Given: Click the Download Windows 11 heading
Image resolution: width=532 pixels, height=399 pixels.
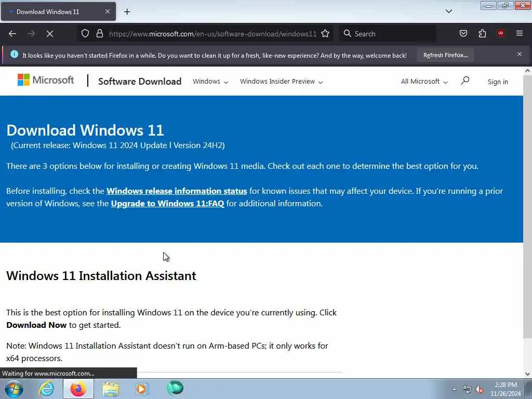Looking at the screenshot, I should 85,130.
